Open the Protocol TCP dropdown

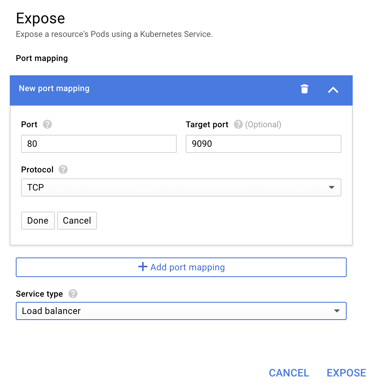pyautogui.click(x=180, y=187)
